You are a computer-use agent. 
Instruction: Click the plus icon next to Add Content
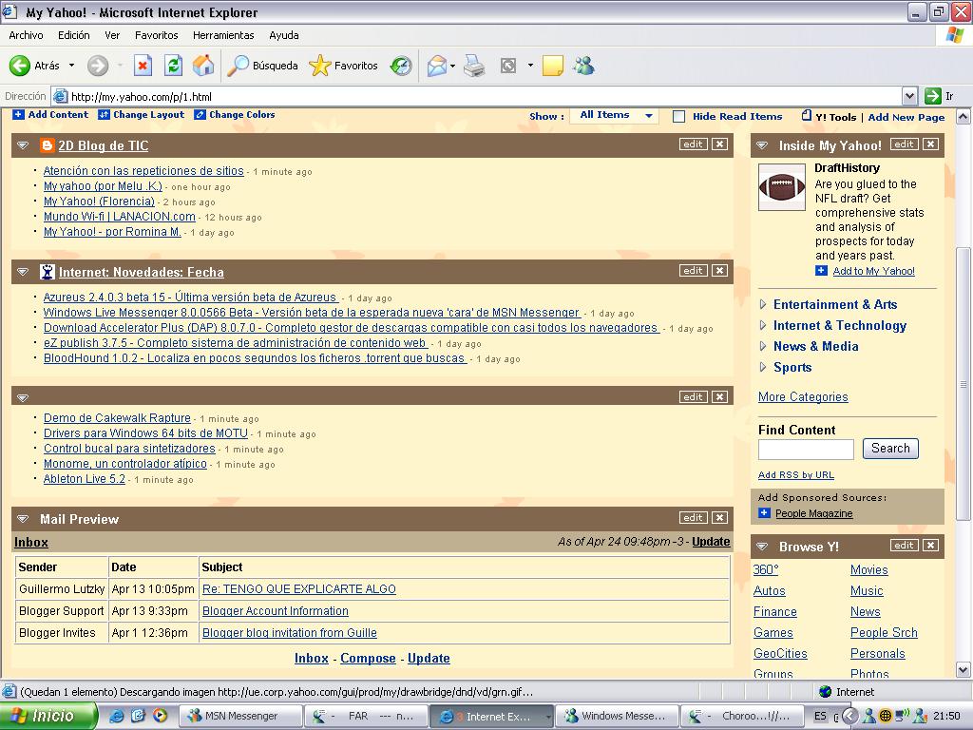(x=19, y=114)
